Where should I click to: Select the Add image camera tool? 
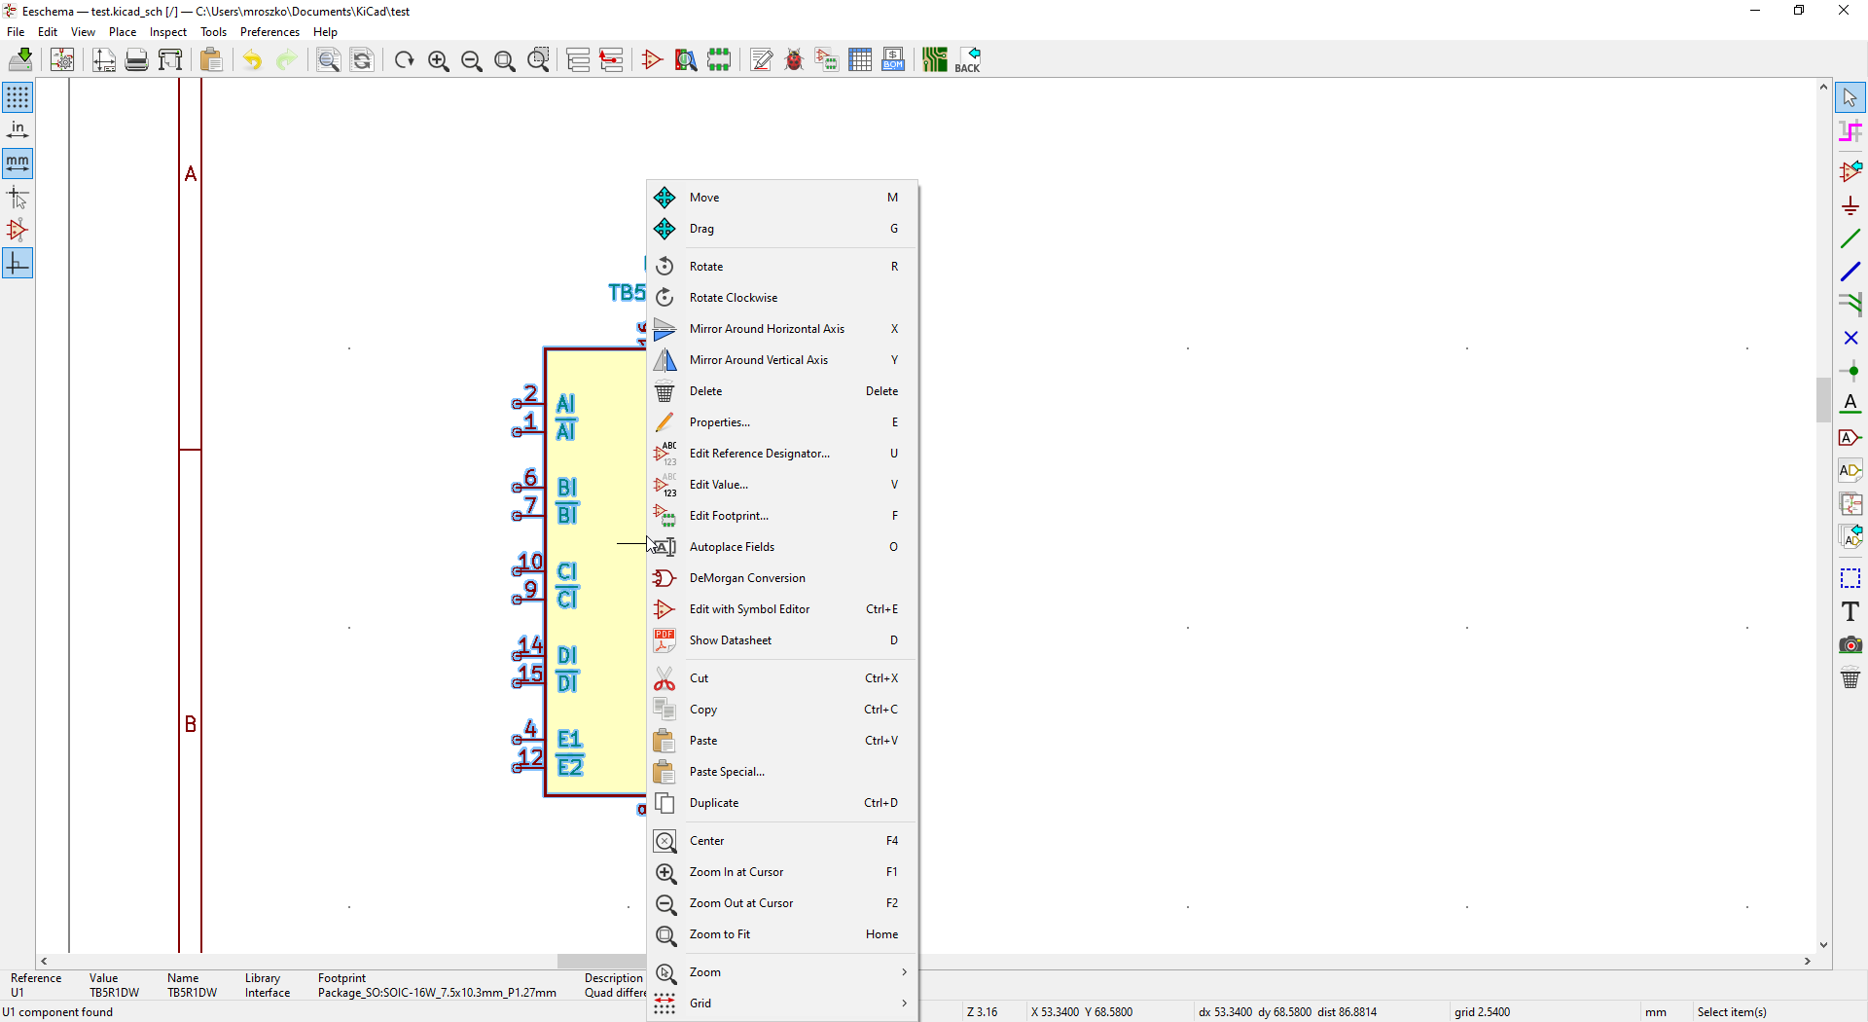coord(1850,644)
